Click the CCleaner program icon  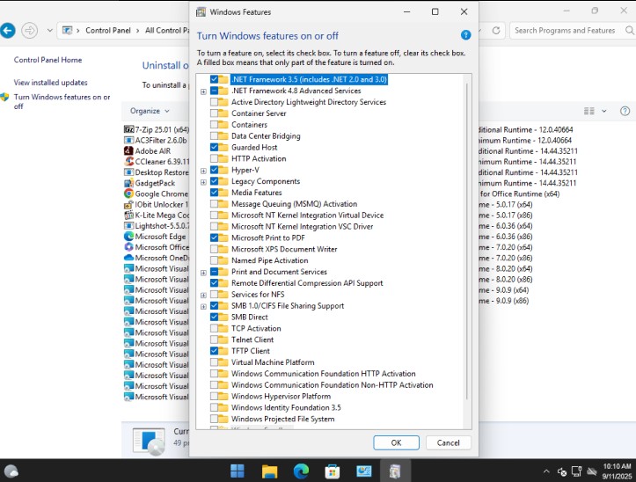tap(128, 162)
